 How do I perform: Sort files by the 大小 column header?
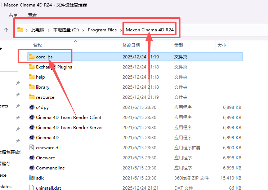tap(222, 45)
